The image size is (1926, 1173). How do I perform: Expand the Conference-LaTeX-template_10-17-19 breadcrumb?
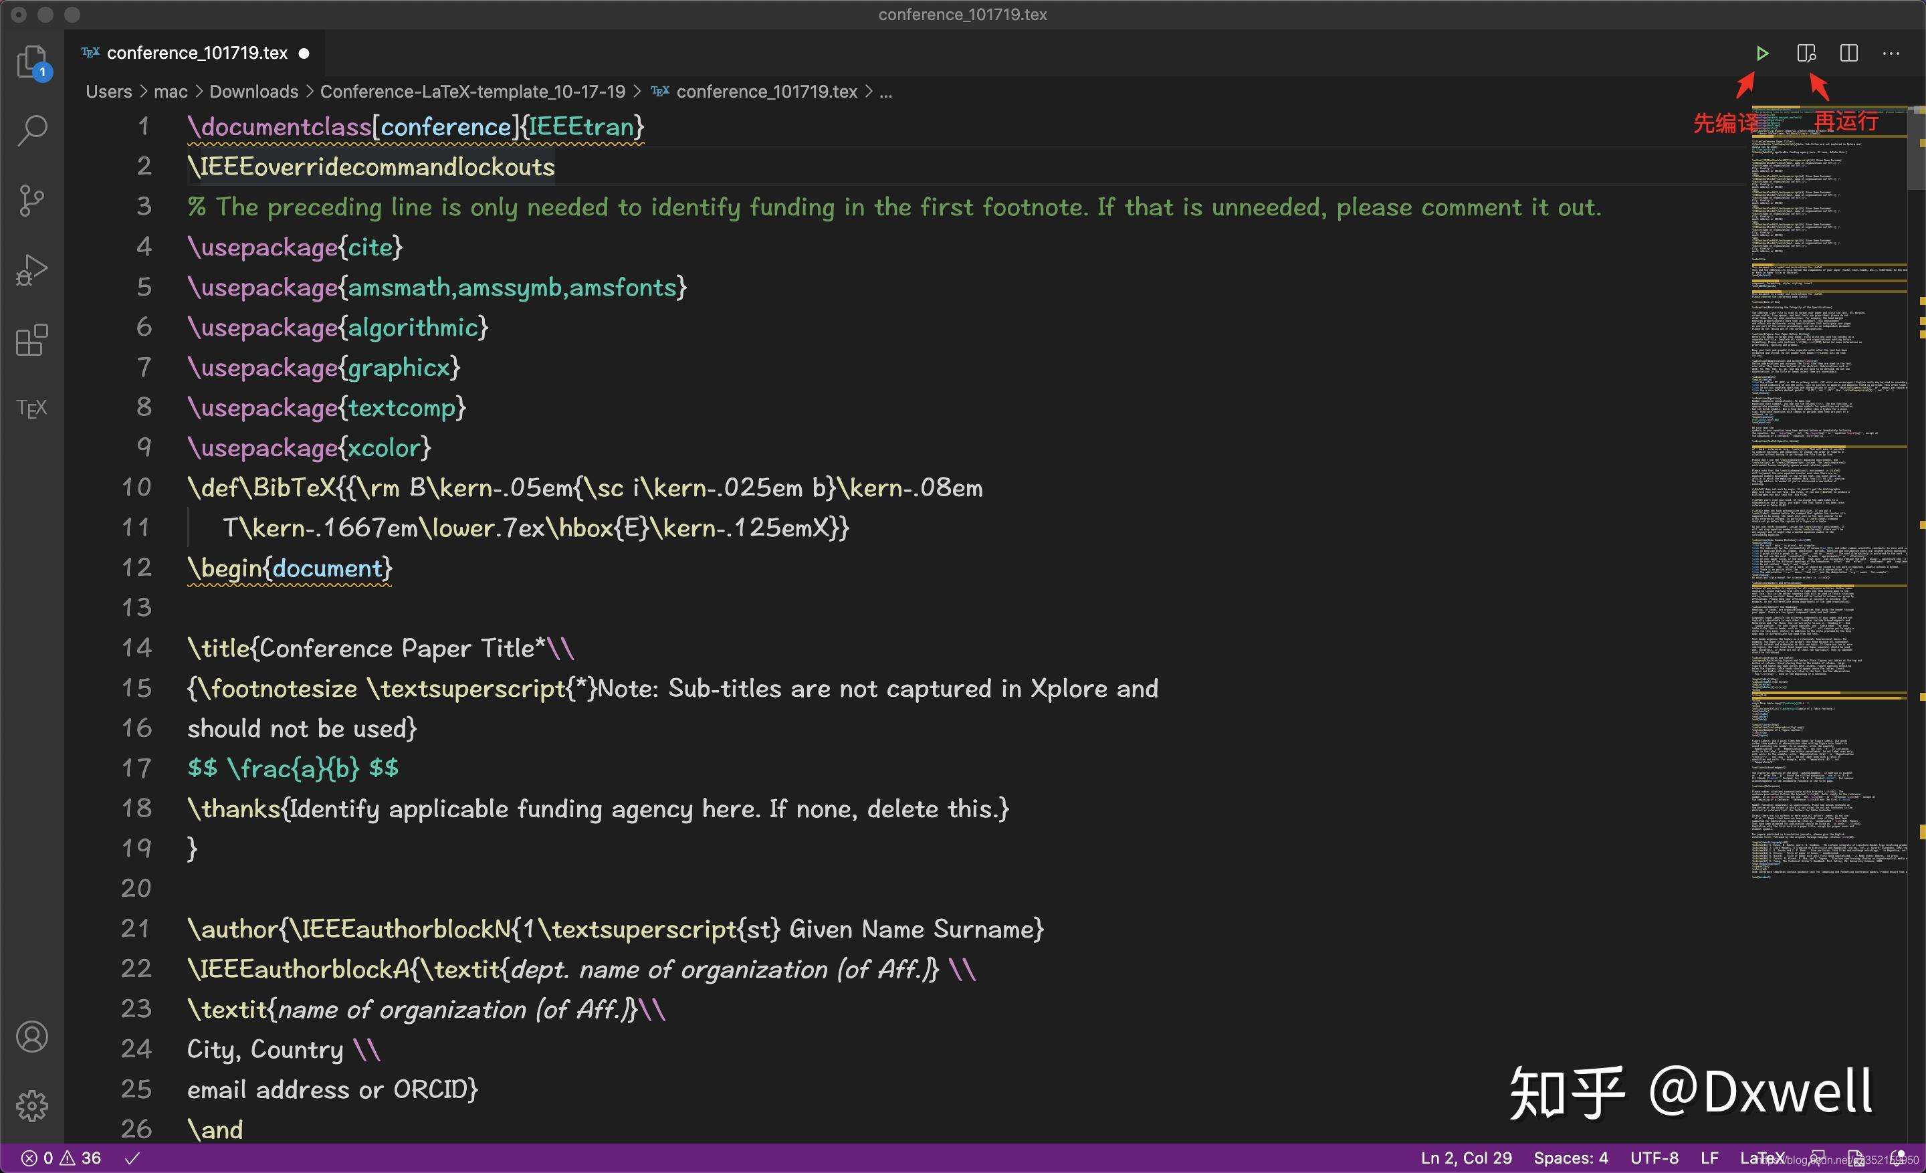(472, 92)
